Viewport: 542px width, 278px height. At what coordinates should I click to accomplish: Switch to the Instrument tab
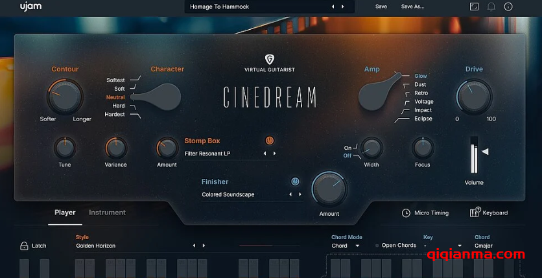107,213
